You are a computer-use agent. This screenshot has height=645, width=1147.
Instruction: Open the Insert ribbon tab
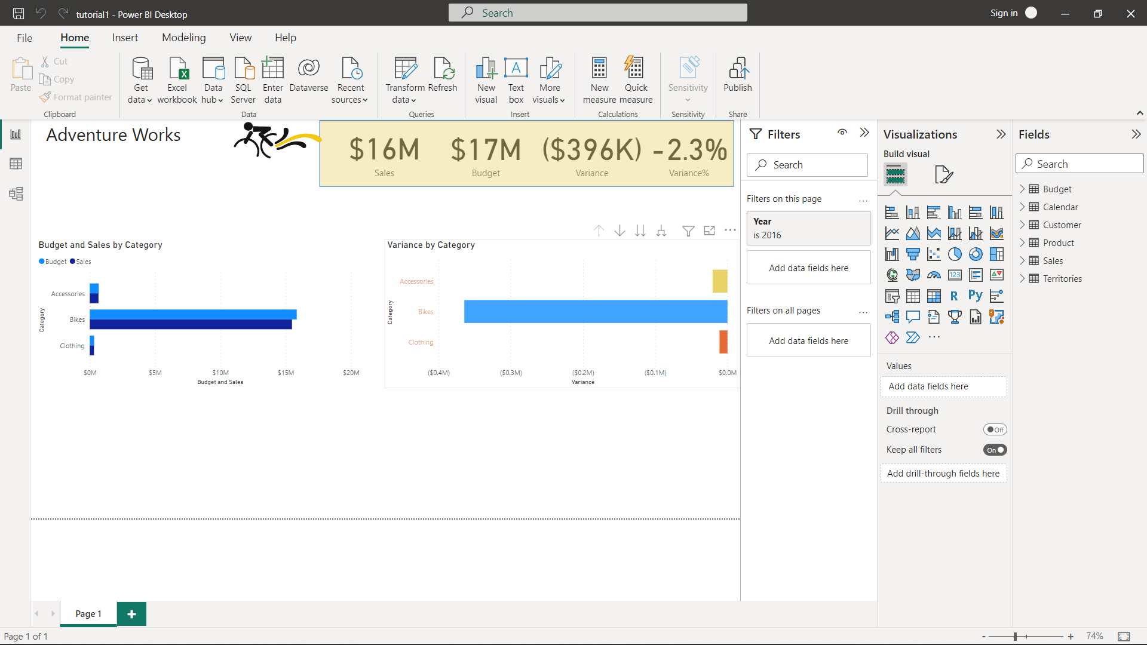click(x=125, y=37)
